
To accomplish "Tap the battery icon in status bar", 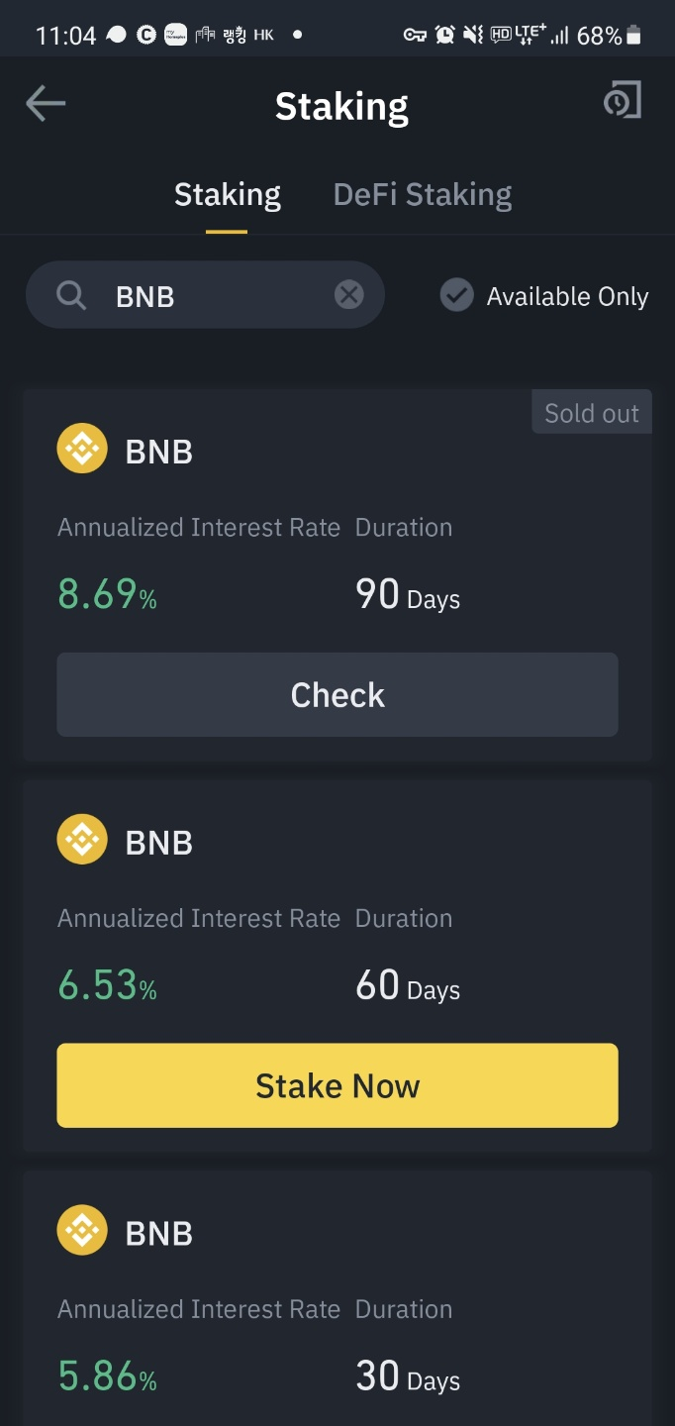I will (634, 36).
